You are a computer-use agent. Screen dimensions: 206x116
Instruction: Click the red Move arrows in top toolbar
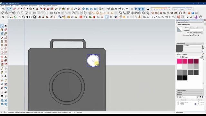pyautogui.click(x=44, y=9)
